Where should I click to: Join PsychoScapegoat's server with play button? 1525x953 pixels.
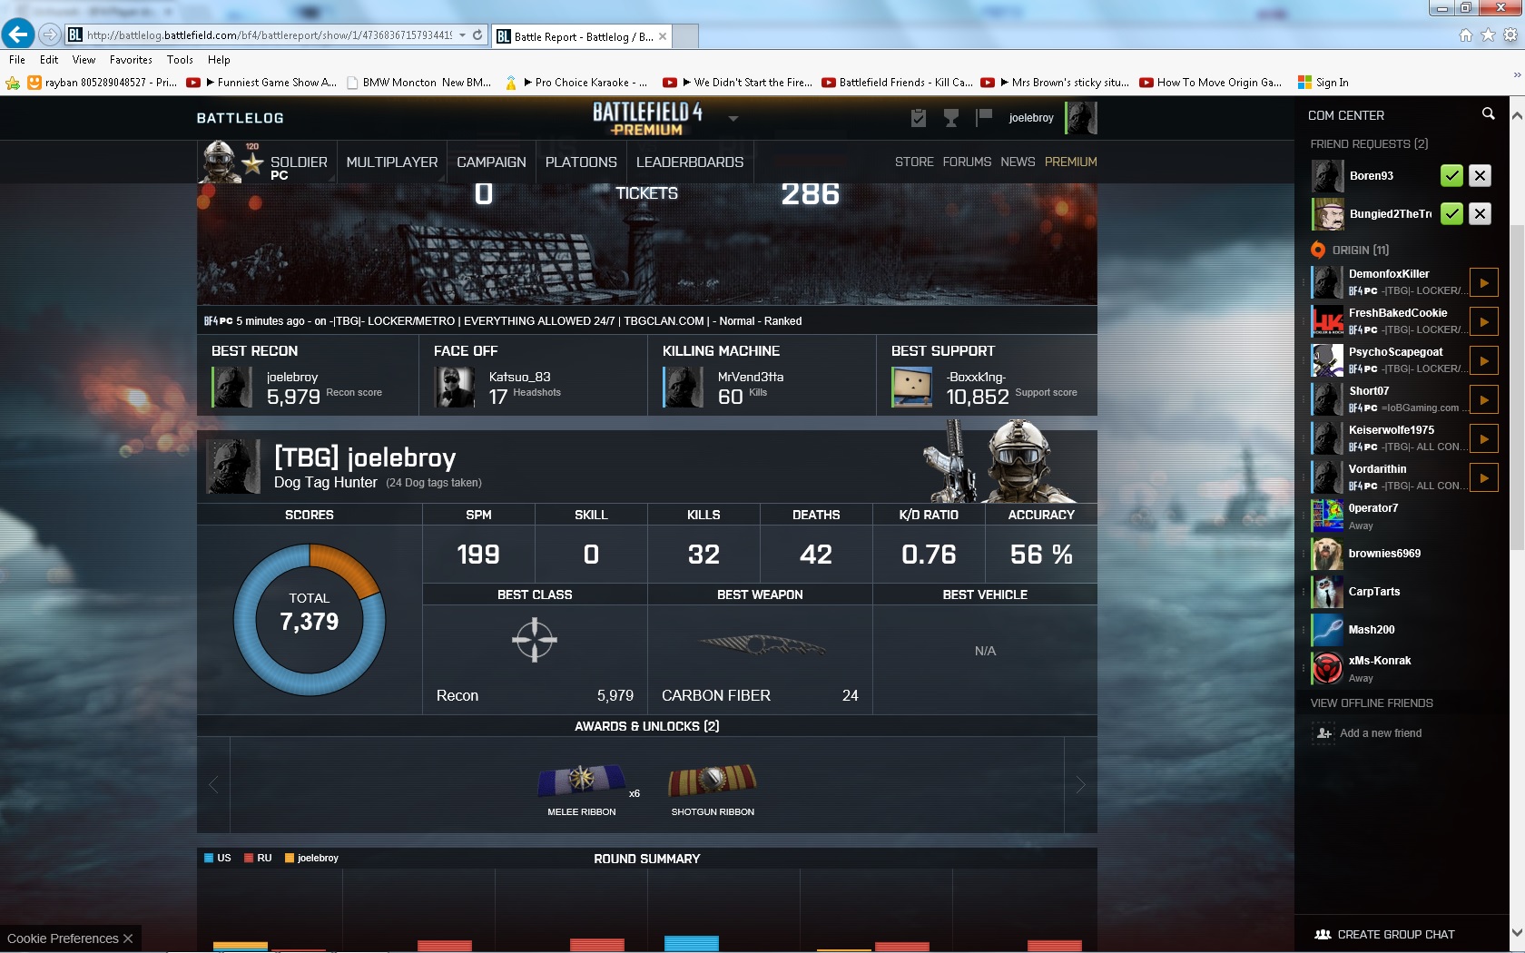click(1484, 361)
